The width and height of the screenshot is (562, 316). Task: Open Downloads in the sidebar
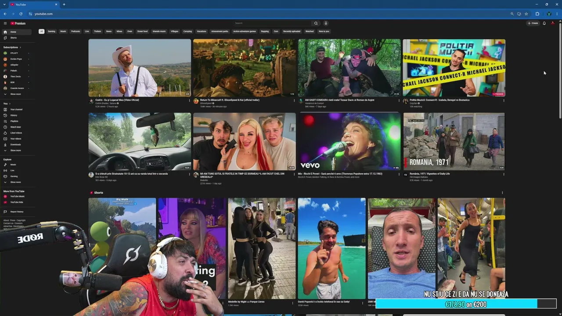(17, 144)
